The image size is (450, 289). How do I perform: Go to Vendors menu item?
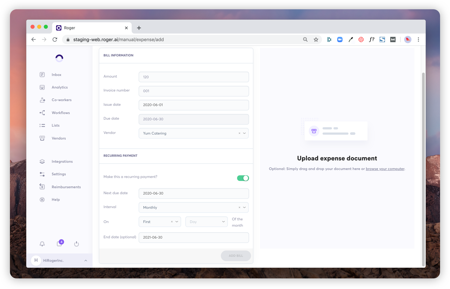point(59,138)
